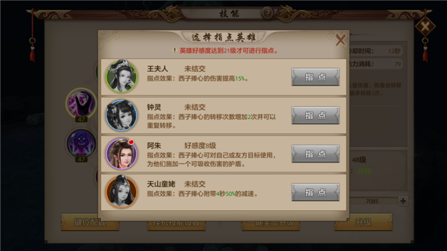
Task: Click the 指点 button for 王夫人
Action: pyautogui.click(x=315, y=77)
